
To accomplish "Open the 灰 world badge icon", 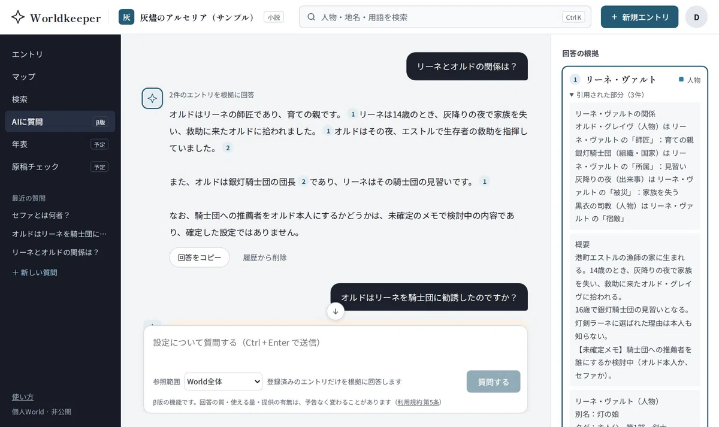I will coord(126,17).
